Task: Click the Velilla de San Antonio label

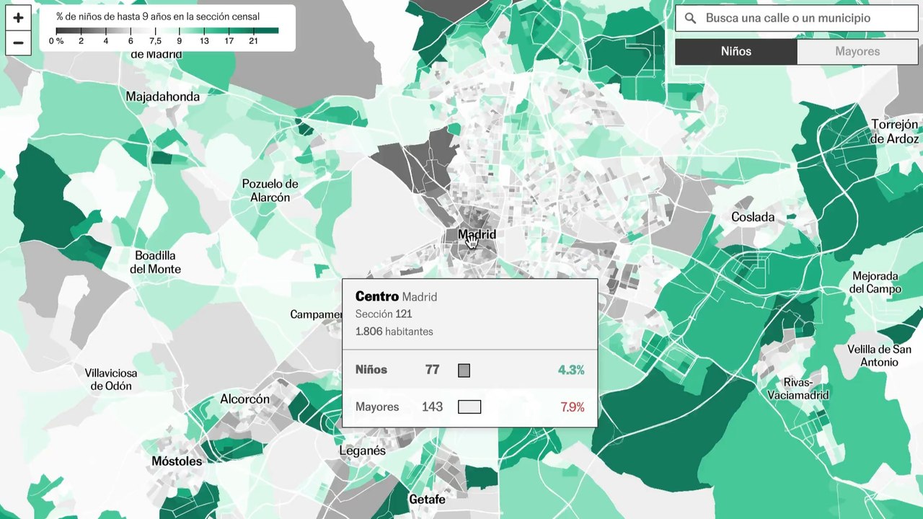Action: [x=880, y=356]
